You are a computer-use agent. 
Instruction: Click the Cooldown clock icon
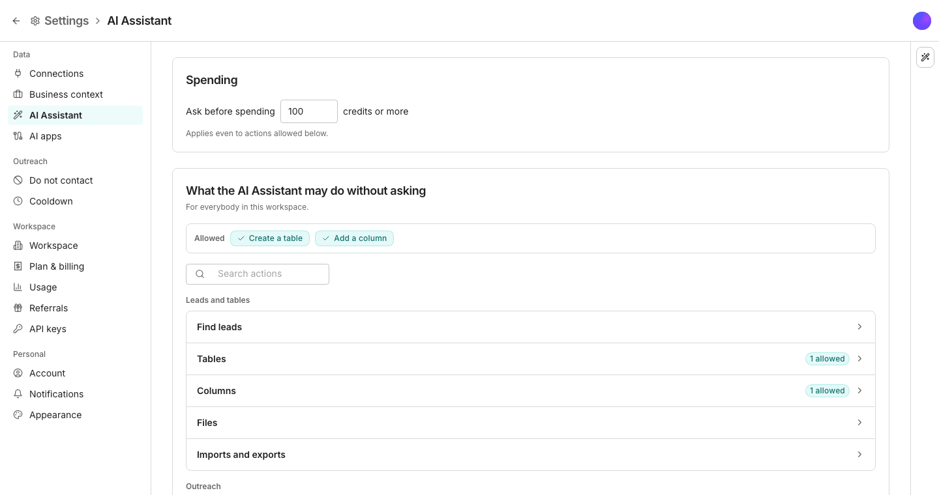18,201
